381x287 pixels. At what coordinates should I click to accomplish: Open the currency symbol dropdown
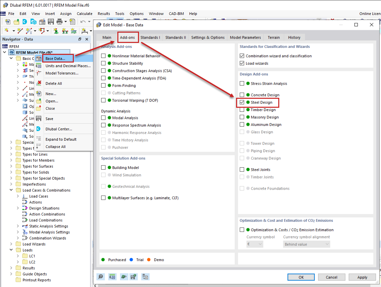pyautogui.click(x=255, y=244)
